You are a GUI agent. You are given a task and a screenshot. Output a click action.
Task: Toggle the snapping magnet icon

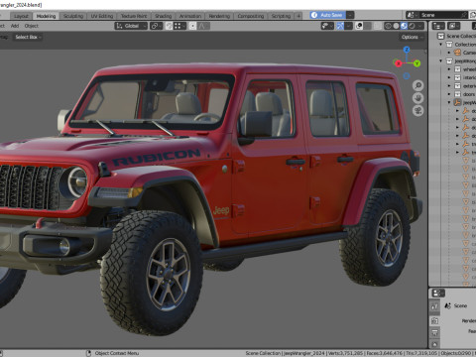tap(169, 26)
